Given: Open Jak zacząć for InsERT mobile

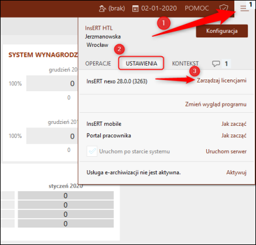Looking at the screenshot, I should coord(234,124).
